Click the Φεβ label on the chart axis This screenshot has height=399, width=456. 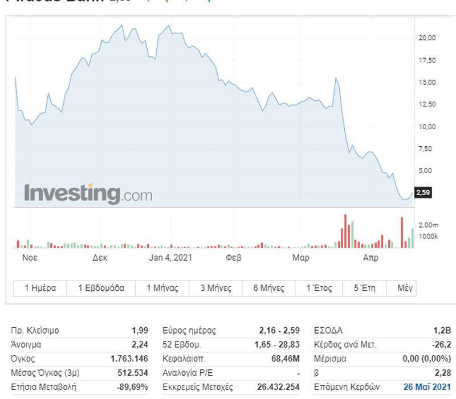pos(234,258)
